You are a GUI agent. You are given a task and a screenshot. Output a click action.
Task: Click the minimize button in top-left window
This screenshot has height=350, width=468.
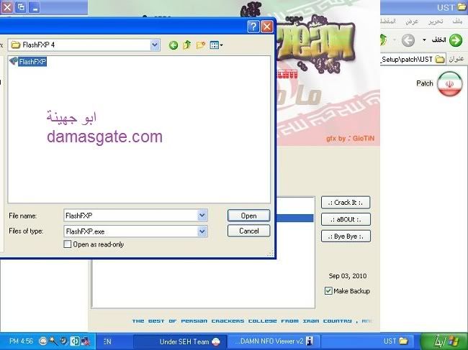coord(35,7)
